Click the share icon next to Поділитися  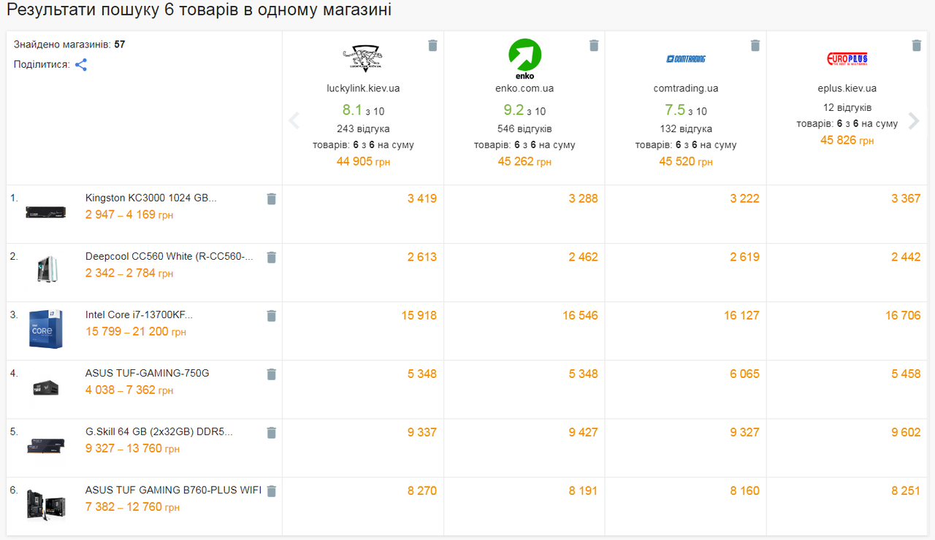[x=81, y=65]
